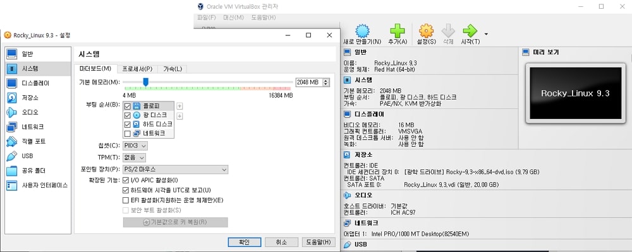Open the 칩셋 PIIX3 dropdown
Viewport: 632px width, 252px height.
(135, 146)
